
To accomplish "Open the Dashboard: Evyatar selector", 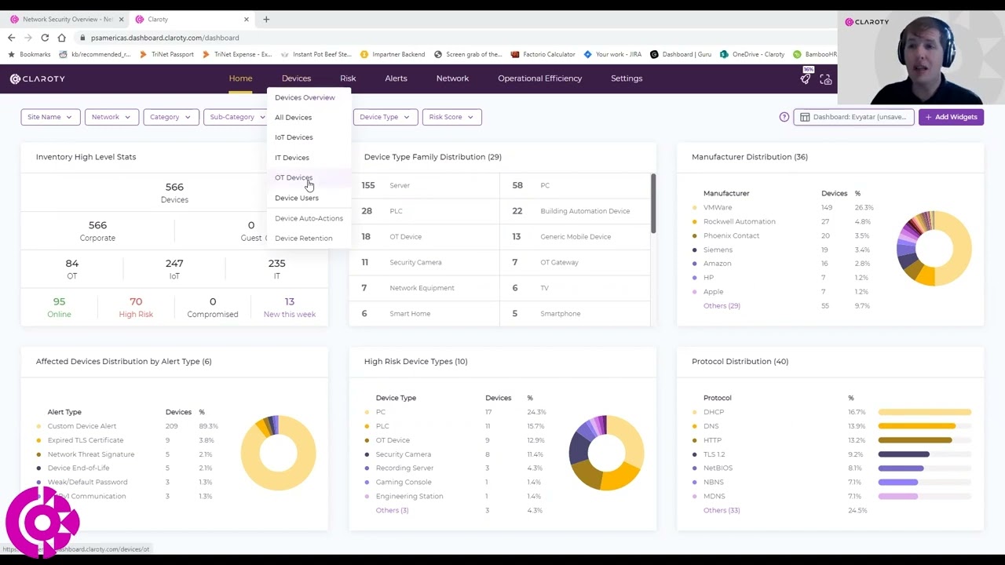I will 853,117.
